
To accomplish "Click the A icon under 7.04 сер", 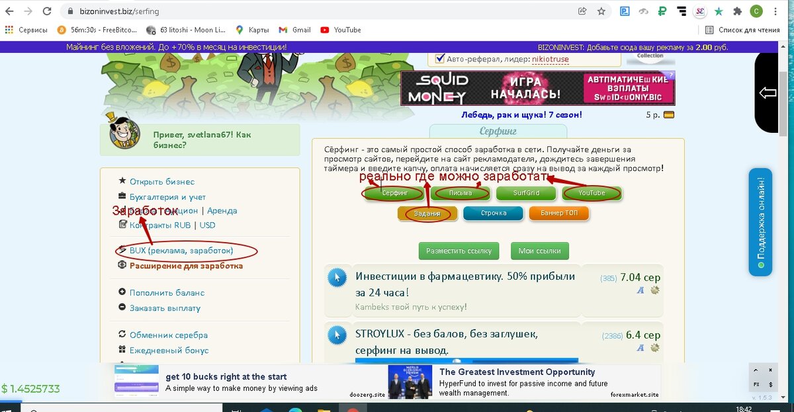I will pos(640,290).
